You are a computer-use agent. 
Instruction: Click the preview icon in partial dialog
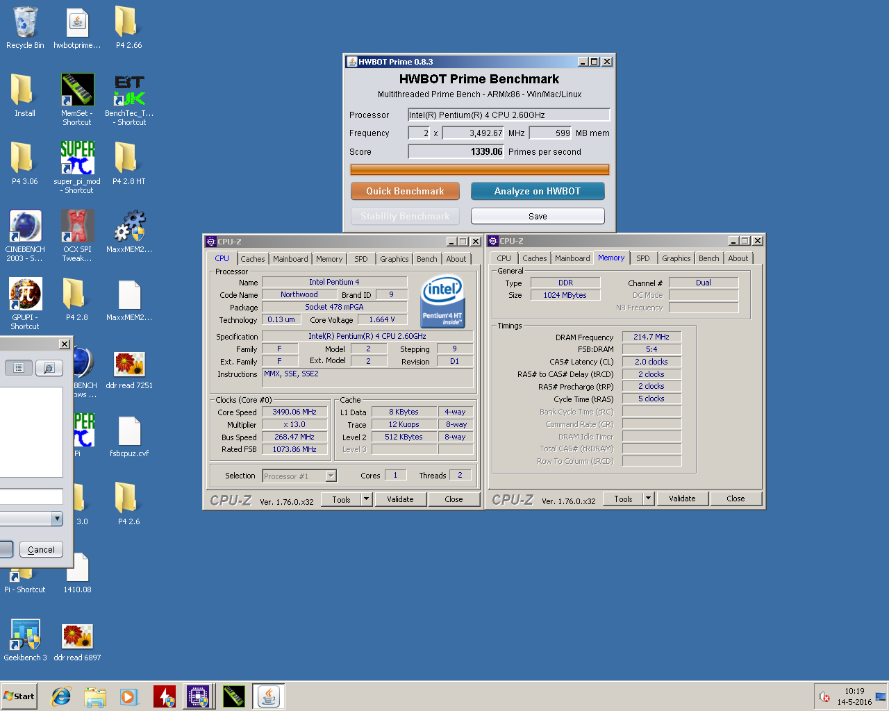coord(49,368)
